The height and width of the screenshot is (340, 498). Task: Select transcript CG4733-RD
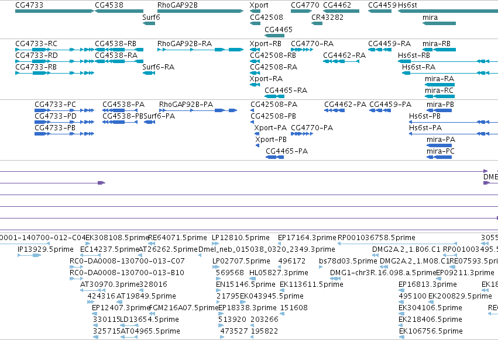coord(54,61)
